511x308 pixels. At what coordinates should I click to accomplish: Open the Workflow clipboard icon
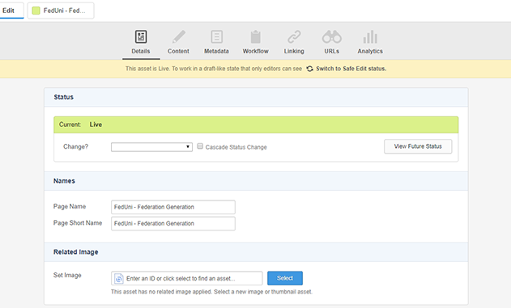pos(256,36)
